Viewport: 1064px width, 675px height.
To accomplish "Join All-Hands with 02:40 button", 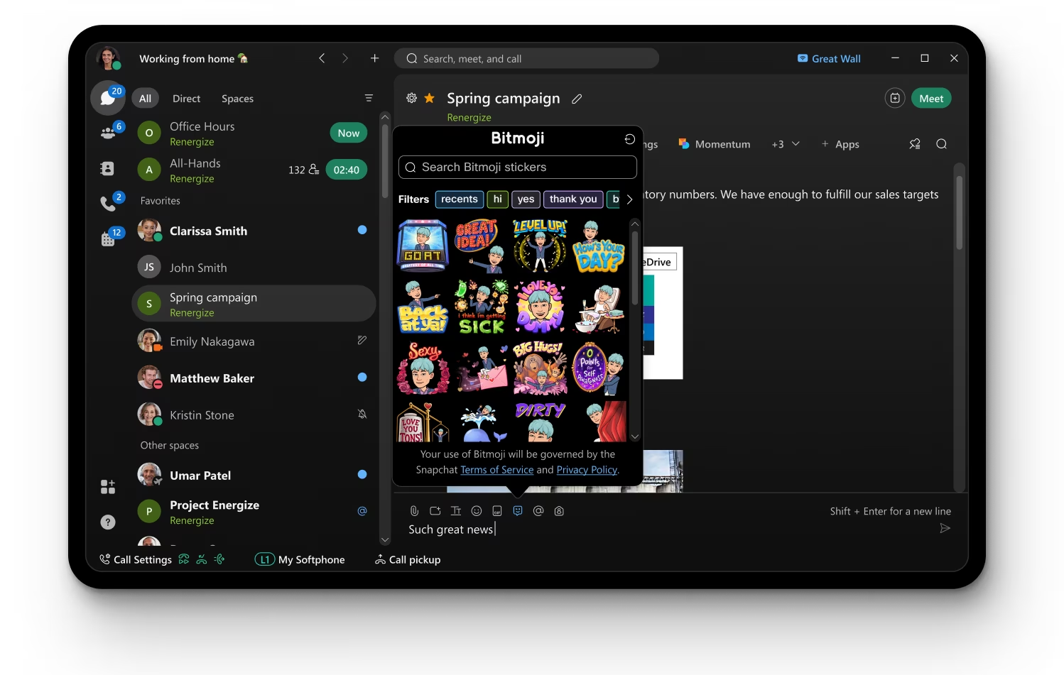I will [346, 170].
